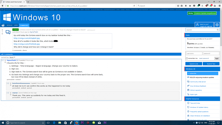
Task: Open Night Light sidebar link
Action: pyautogui.click(x=194, y=94)
